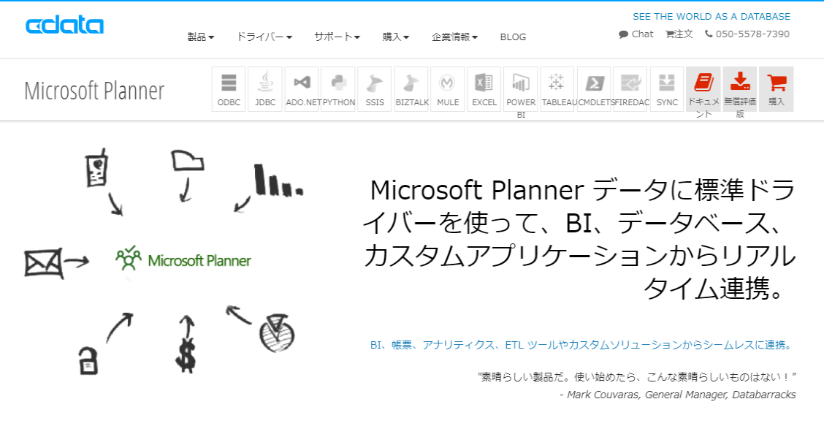
Task: Go to the BLOG menu item
Action: pos(513,37)
